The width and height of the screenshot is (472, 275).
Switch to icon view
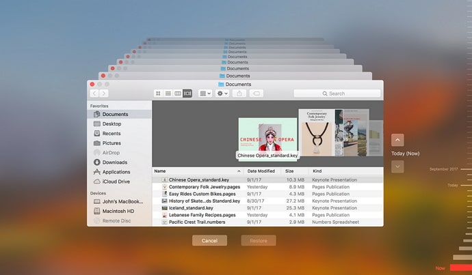[x=158, y=93]
